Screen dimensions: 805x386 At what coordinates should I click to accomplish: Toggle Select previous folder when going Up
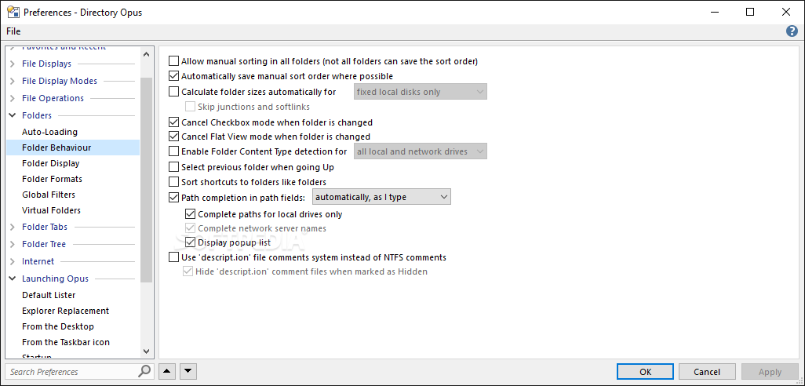point(174,167)
